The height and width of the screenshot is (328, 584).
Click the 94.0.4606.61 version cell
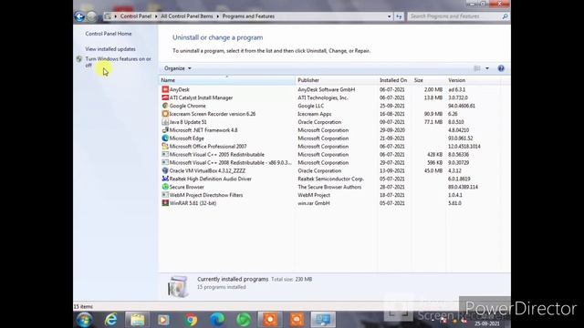click(x=462, y=106)
